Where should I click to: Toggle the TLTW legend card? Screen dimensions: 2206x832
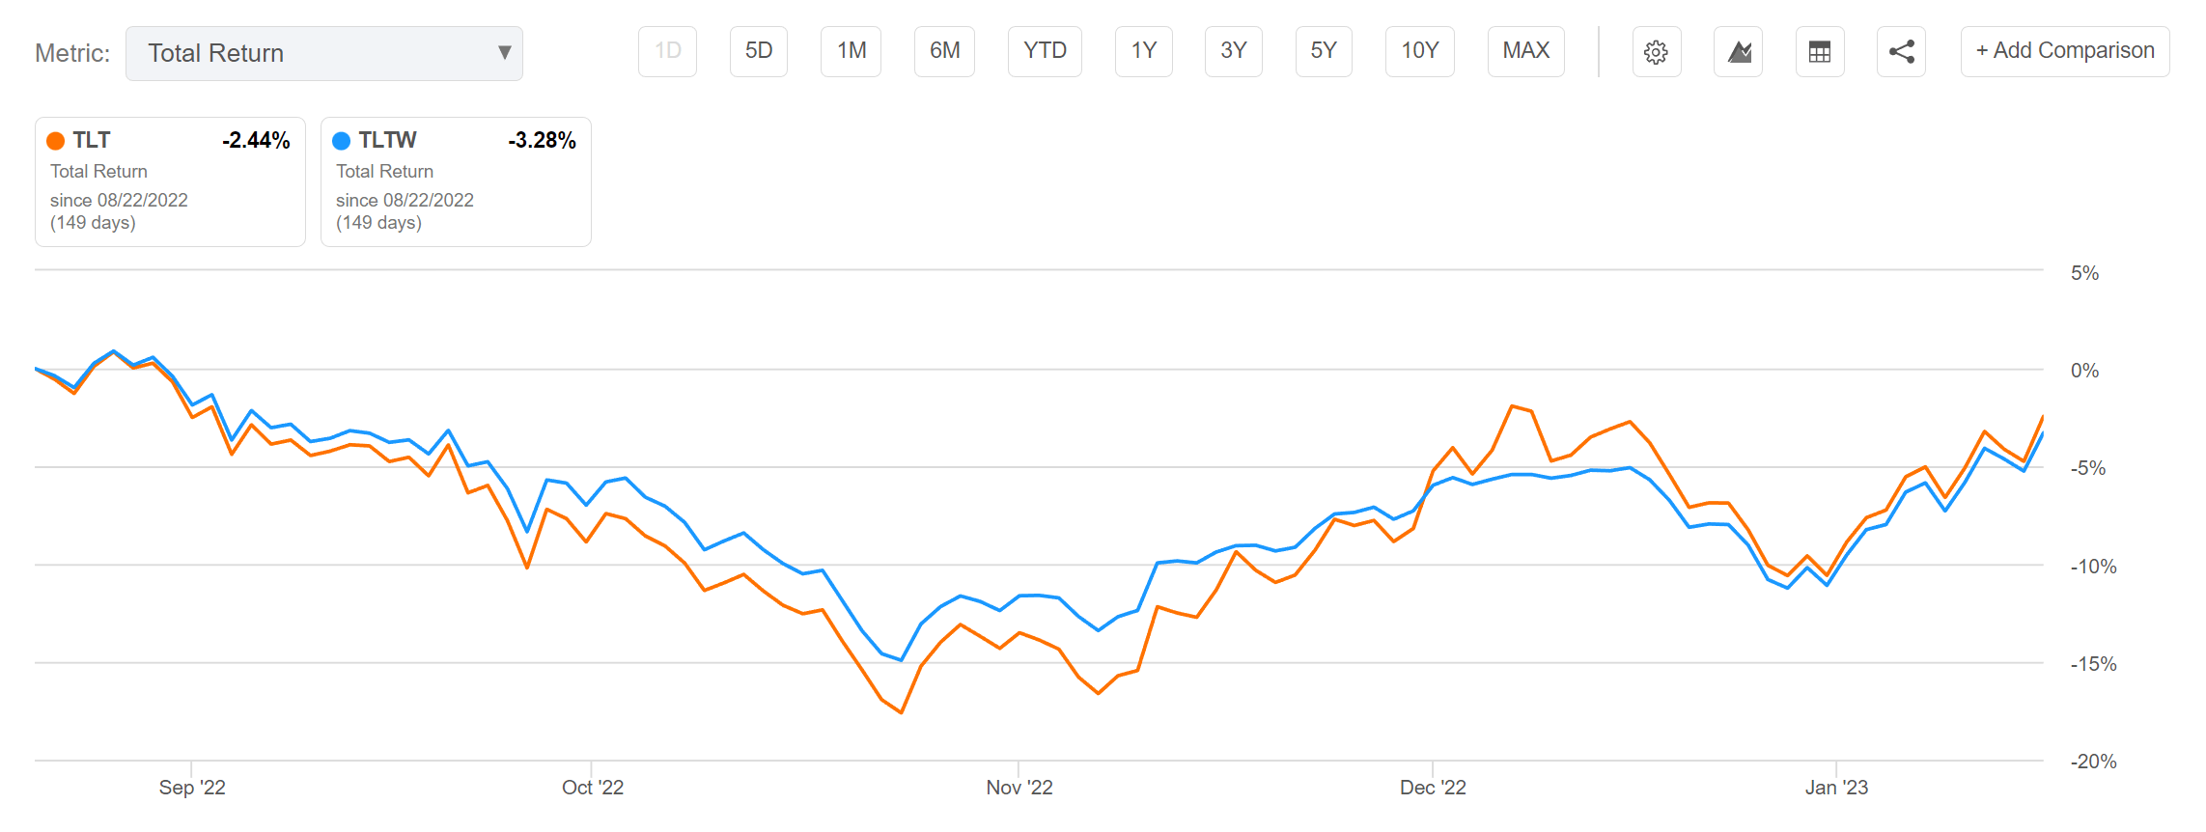click(456, 182)
